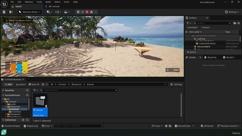This screenshot has width=242, height=136.
Task: Click the Browse content folder icon beside Save
Action: coord(11,12)
